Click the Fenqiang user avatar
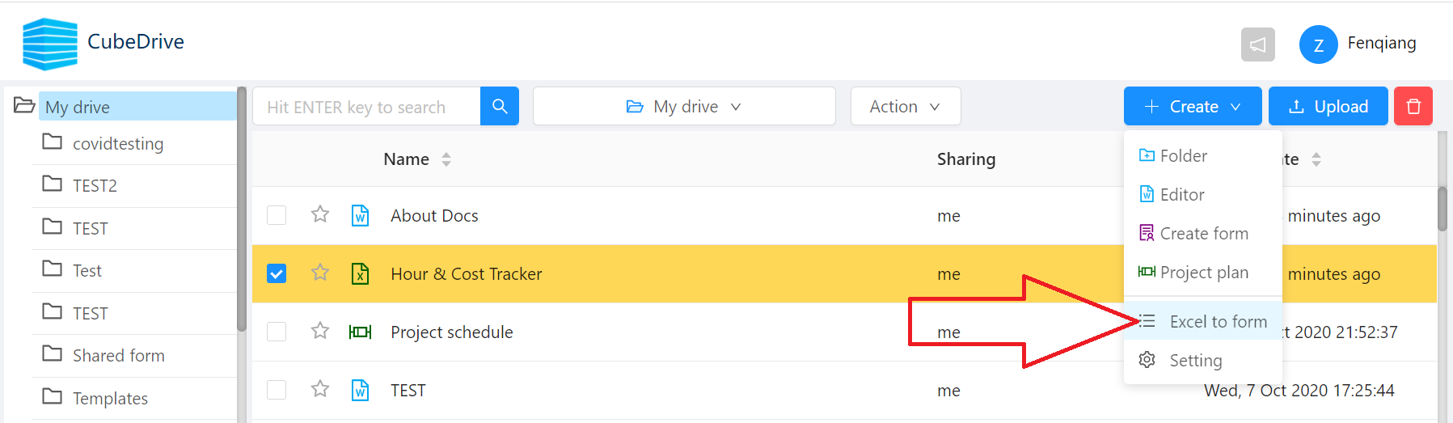This screenshot has width=1453, height=423. tap(1319, 44)
